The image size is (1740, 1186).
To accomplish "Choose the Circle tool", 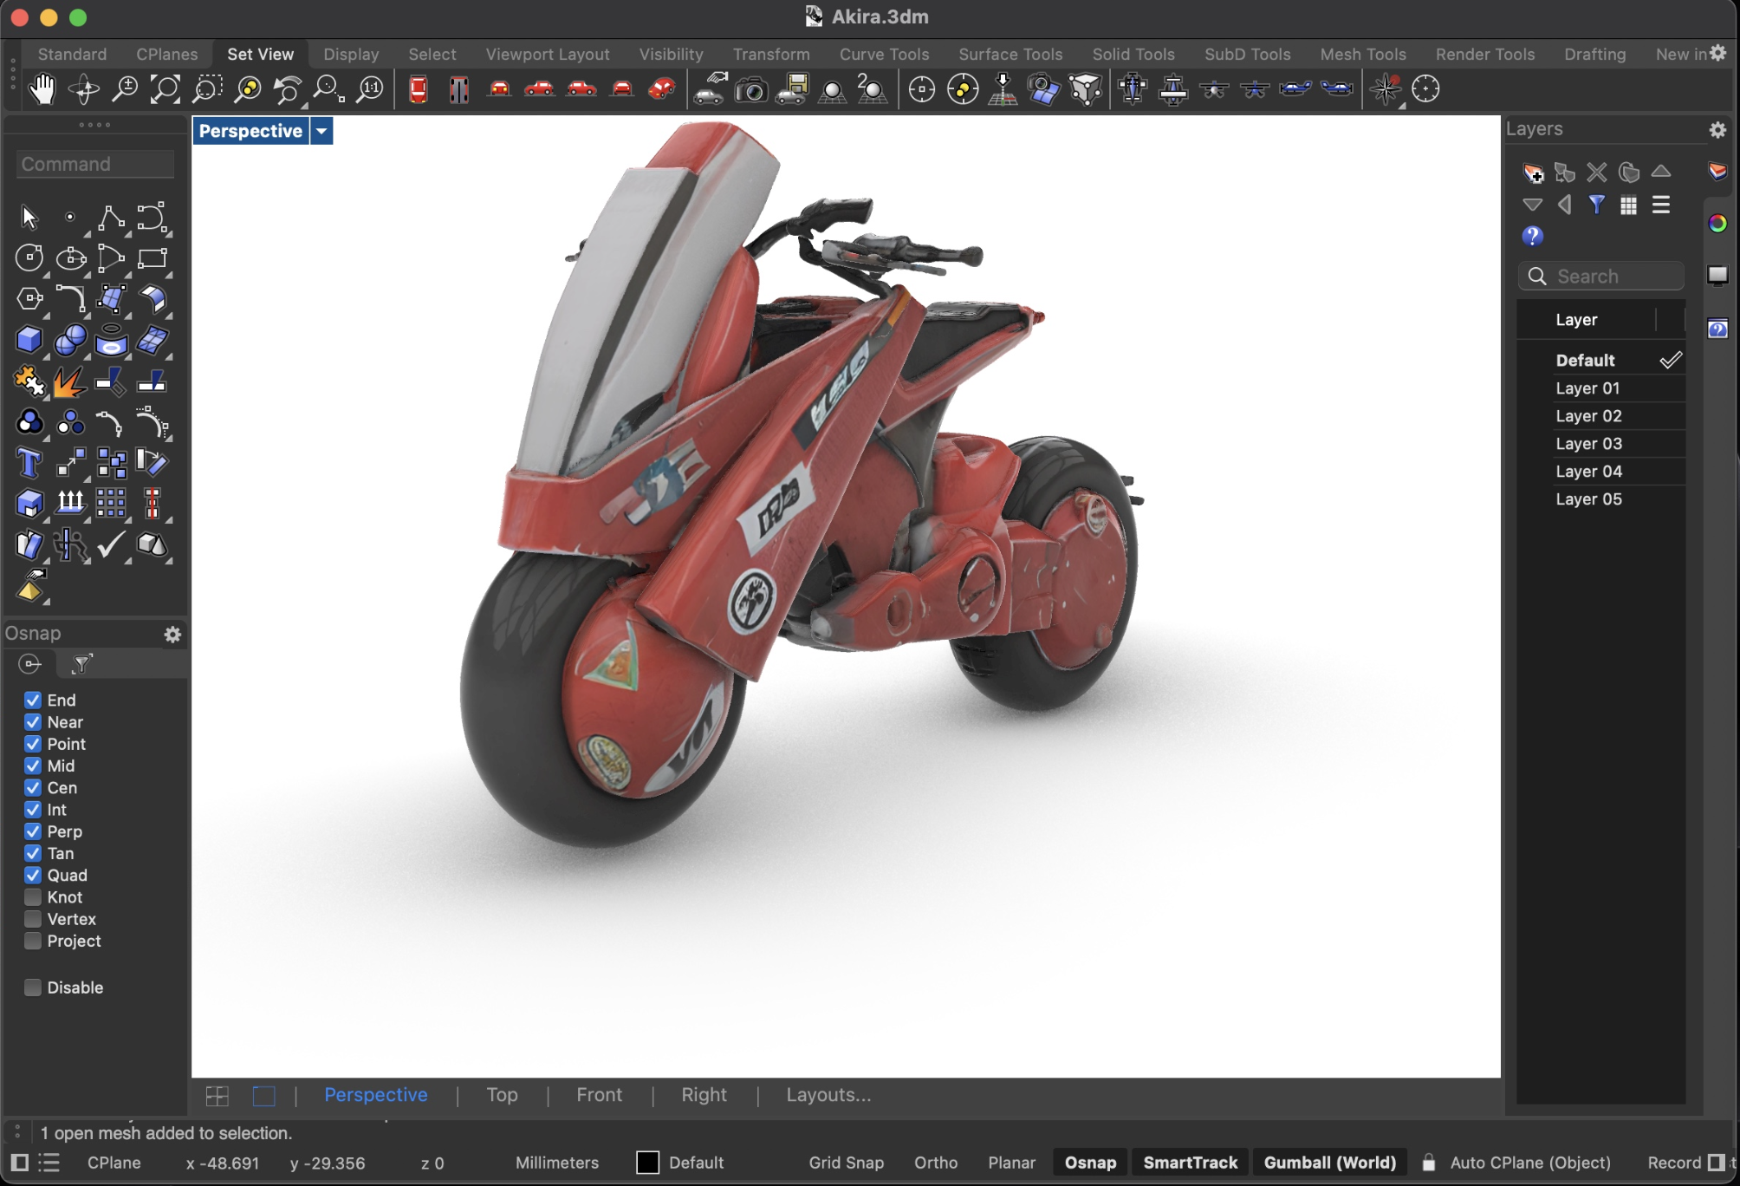I will tap(29, 257).
